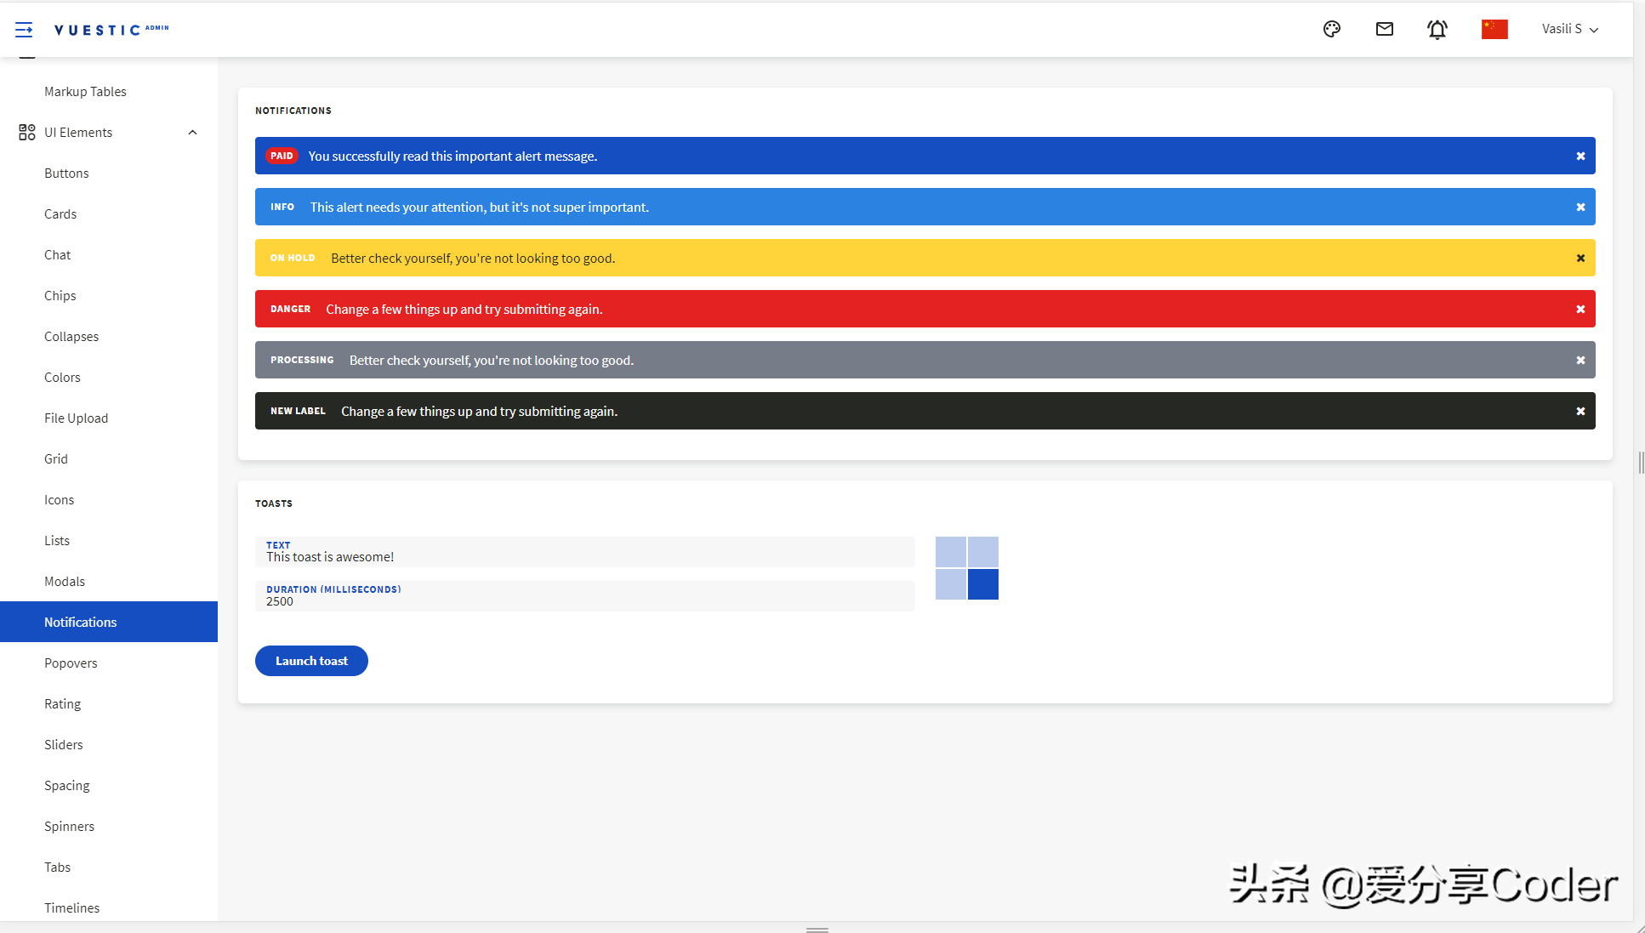Click the color picker wheel icon
The image size is (1645, 933).
coord(1333,28)
